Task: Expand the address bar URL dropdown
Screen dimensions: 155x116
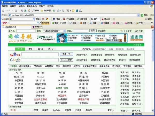Action: pos(138,15)
